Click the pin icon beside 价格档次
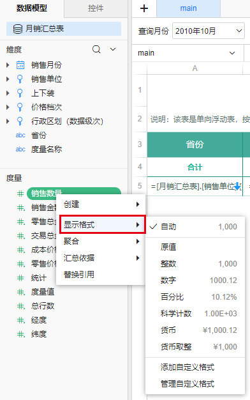Screen dimensions: 250x400 pyautogui.click(x=20, y=107)
